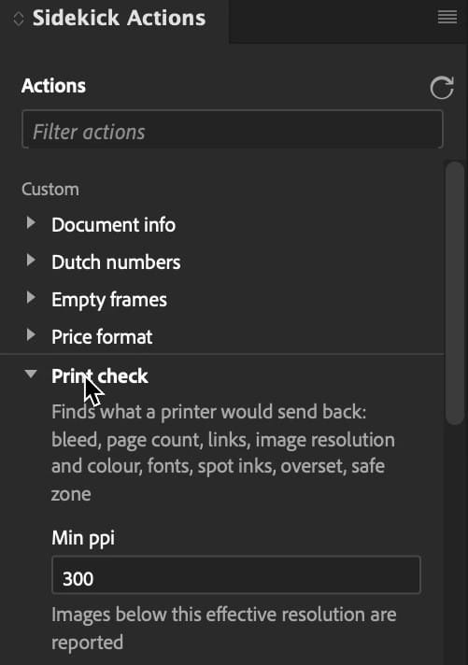
Task: Click the 'Finds what a printer would send back' description
Action: pyautogui.click(x=223, y=453)
